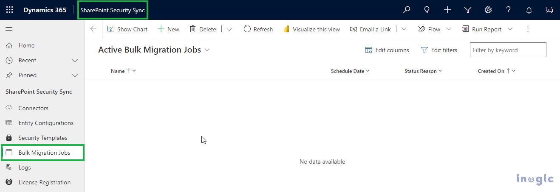Open the lightbulb assistant icon
560x192 pixels.
point(427,10)
